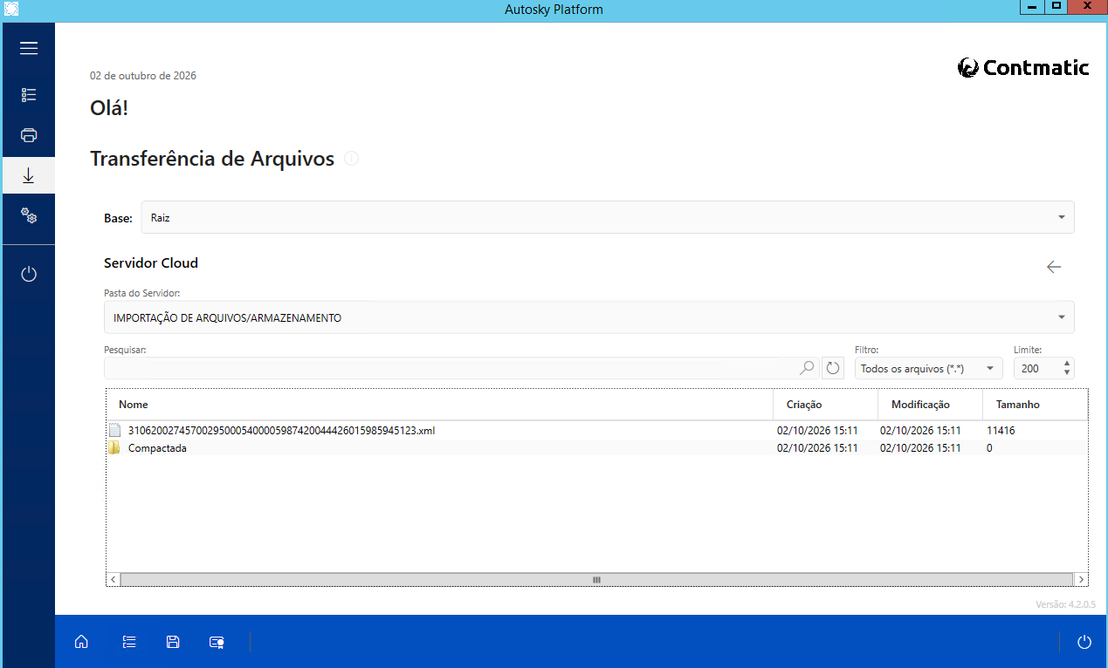Click the date 02 de outubro de 2026
Screen dimensions: 1108x668
(143, 76)
